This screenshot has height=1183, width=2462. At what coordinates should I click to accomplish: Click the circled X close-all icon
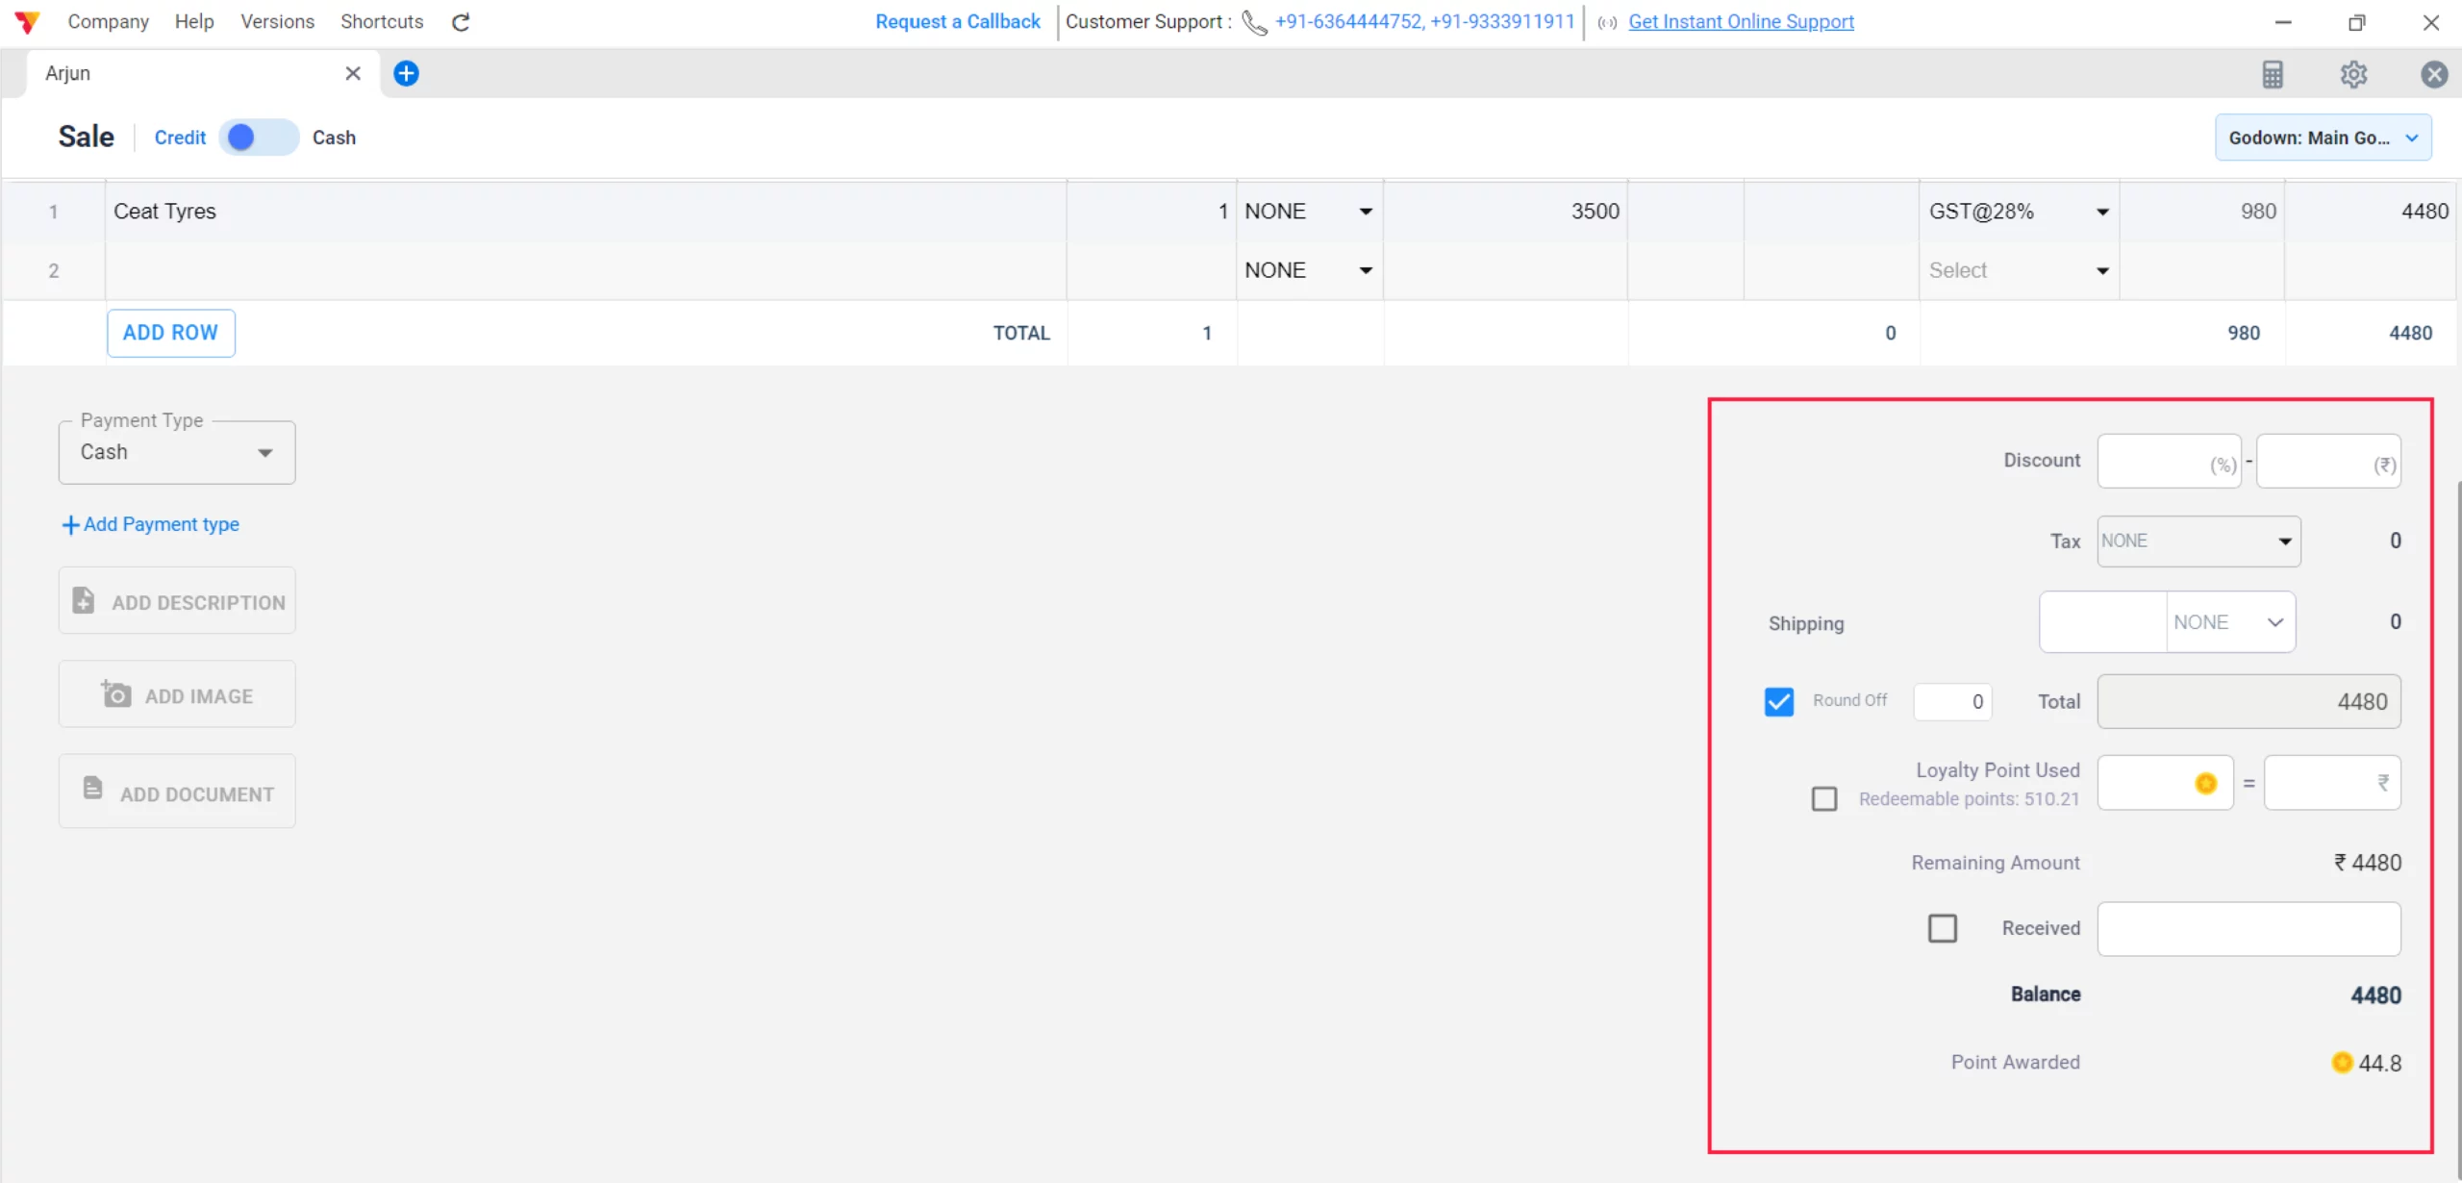pyautogui.click(x=2433, y=74)
